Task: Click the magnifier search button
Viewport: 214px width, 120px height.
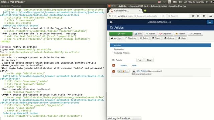Action: [140, 60]
